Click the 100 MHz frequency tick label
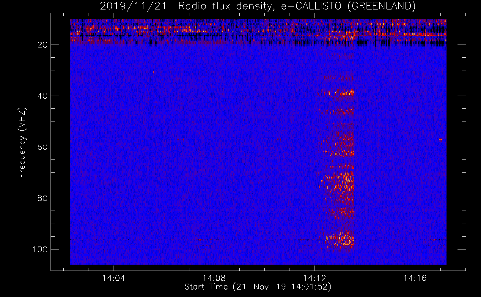The height and width of the screenshot is (297, 481). (40, 249)
